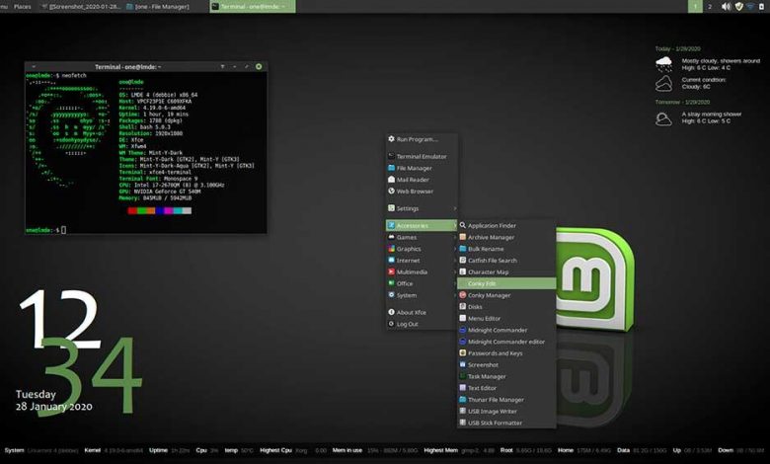The height and width of the screenshot is (464, 770).
Task: Click the blue color block in neofetch
Action: pyautogui.click(x=160, y=210)
